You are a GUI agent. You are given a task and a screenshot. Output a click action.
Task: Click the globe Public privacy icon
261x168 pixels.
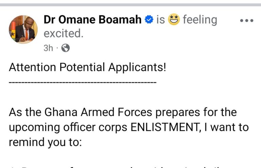click(x=66, y=48)
